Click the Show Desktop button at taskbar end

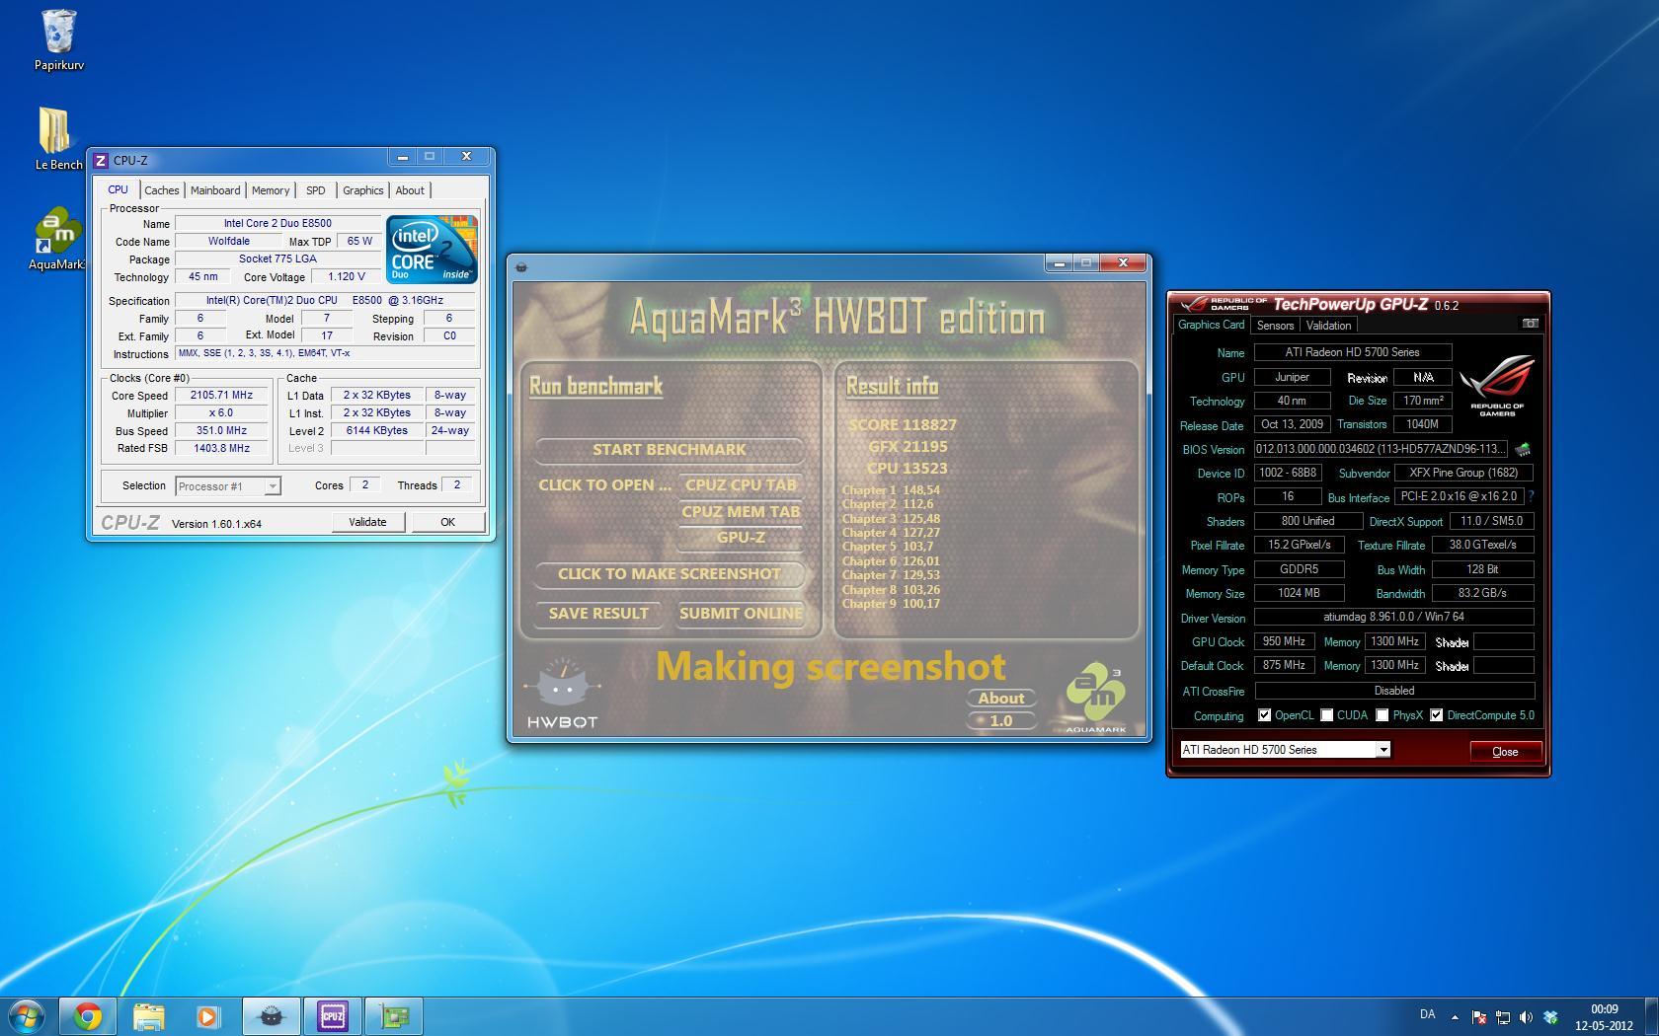[x=1652, y=1016]
